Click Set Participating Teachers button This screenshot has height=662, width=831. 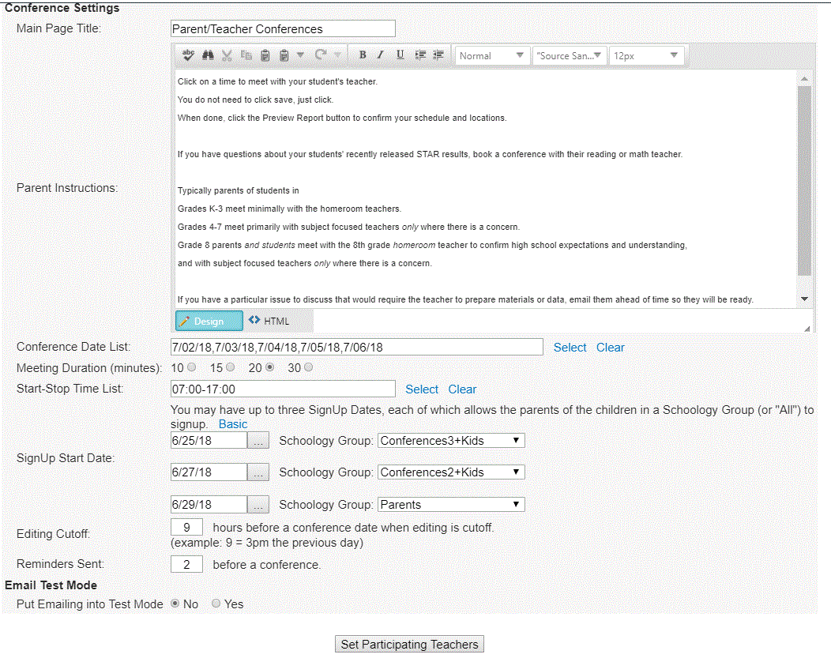(409, 645)
